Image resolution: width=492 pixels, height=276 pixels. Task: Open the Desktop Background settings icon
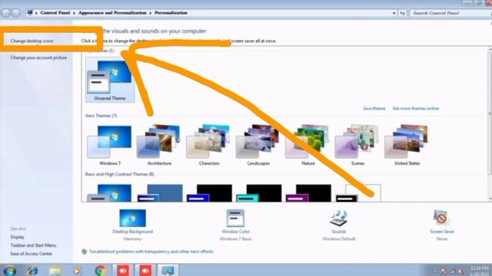[x=132, y=218]
